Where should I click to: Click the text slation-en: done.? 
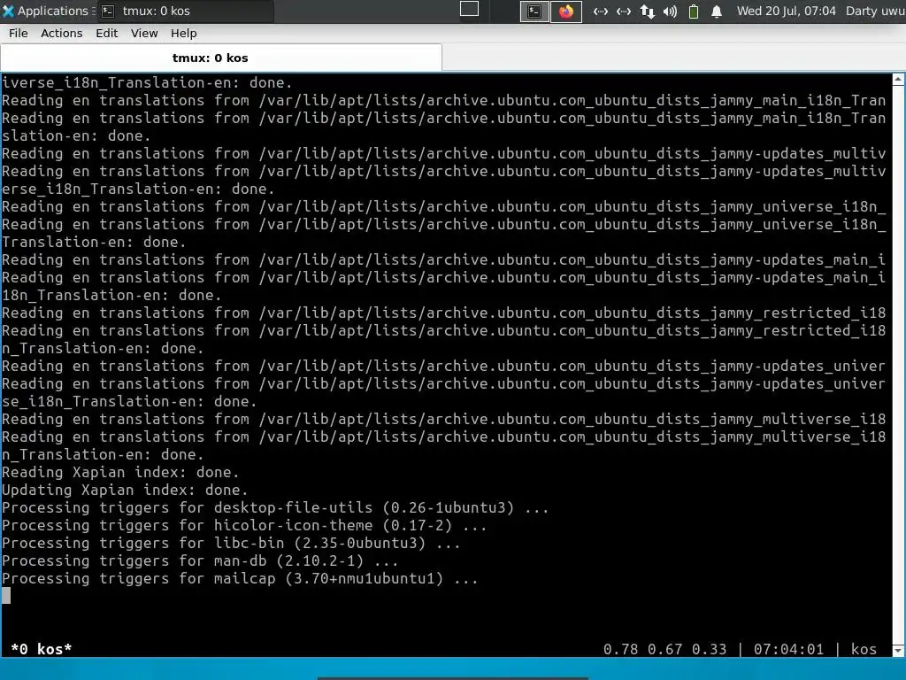click(76, 135)
